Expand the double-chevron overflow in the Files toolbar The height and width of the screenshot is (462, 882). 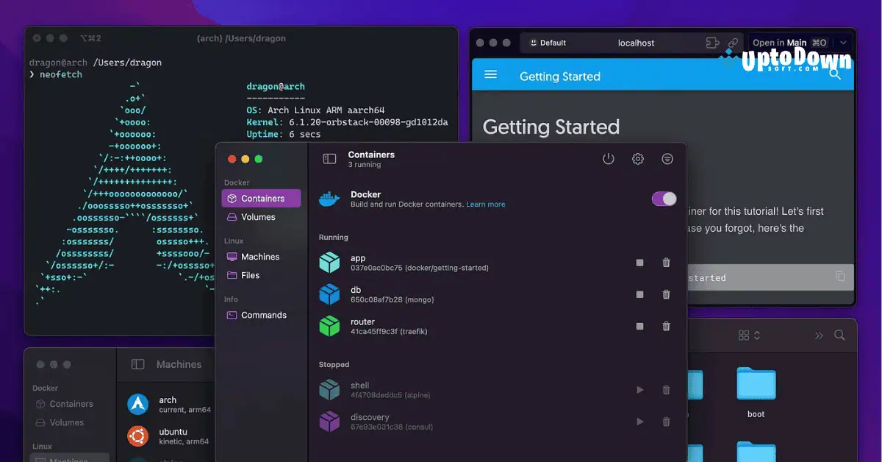click(x=818, y=335)
